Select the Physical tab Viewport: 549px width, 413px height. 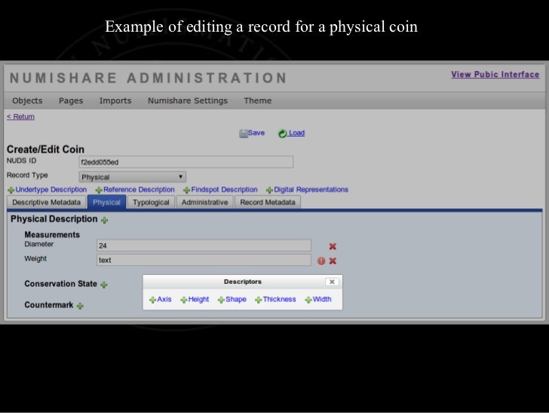coord(106,202)
